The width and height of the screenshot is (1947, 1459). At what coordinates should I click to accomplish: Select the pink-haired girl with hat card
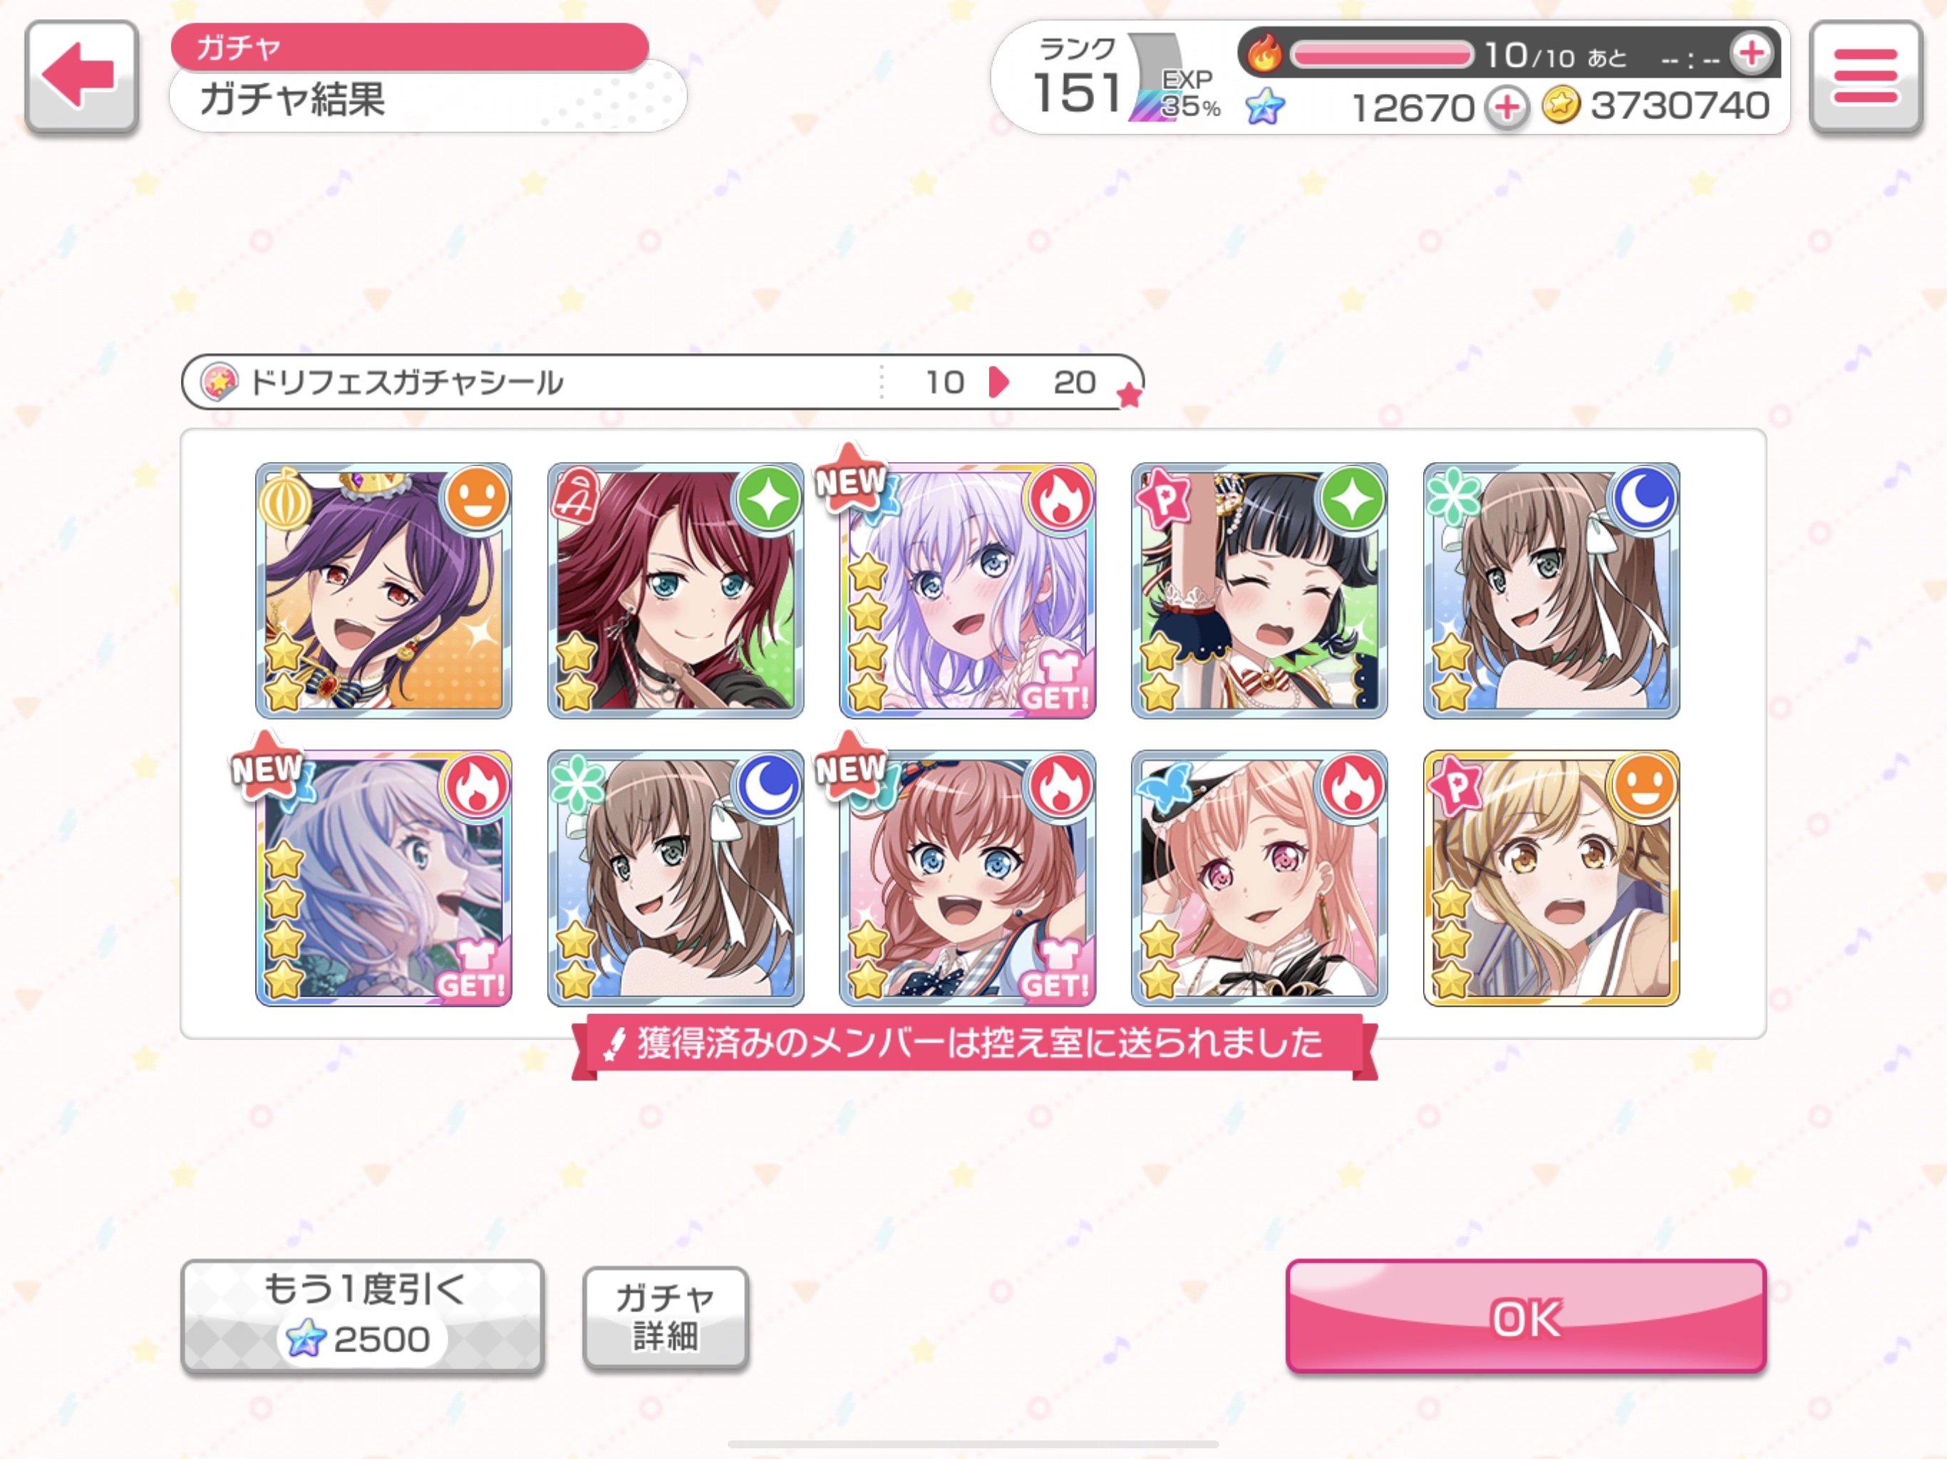(1259, 878)
